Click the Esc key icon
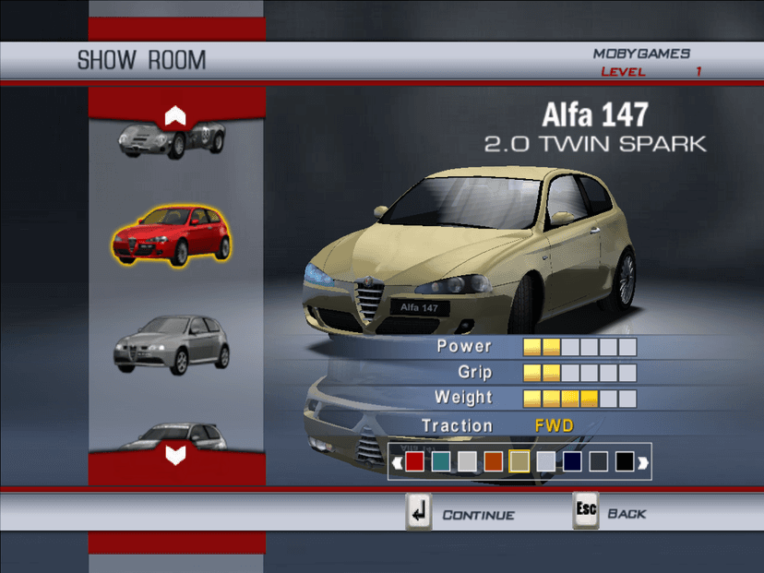The image size is (764, 573). (x=586, y=510)
